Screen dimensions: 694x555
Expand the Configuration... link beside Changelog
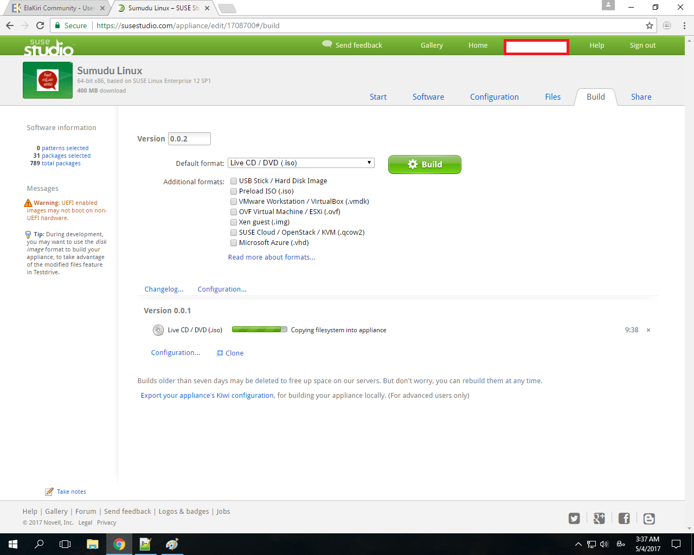click(x=222, y=289)
